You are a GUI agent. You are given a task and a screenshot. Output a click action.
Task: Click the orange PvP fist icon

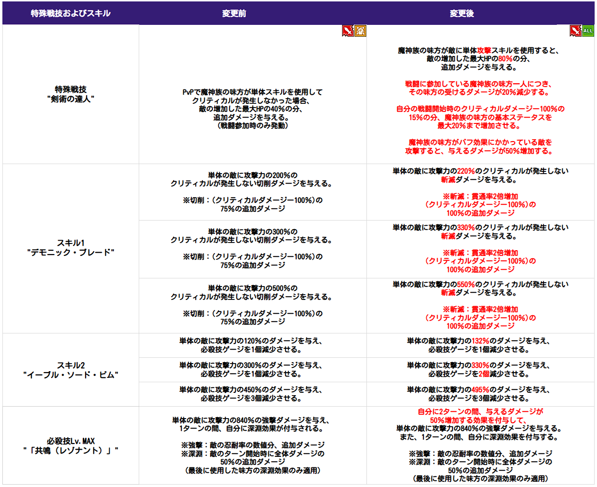click(x=360, y=31)
